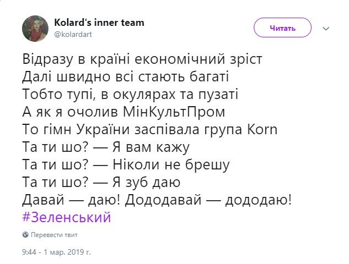
Task: Expand the tweet options chevron menu
Action: pos(326,29)
